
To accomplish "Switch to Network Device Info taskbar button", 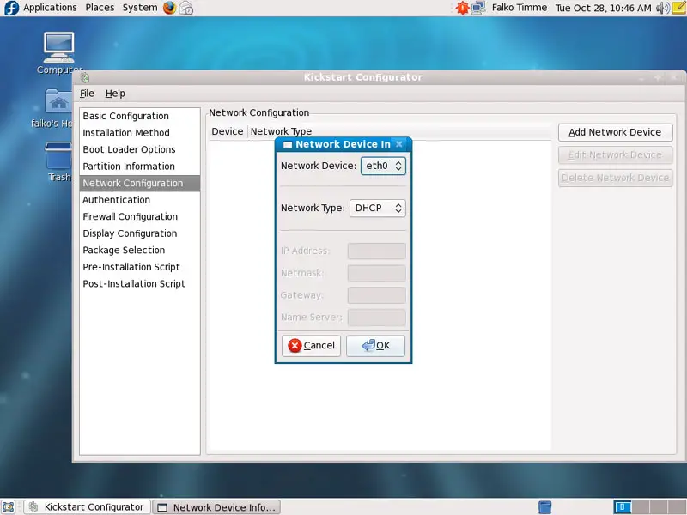I will pos(216,507).
